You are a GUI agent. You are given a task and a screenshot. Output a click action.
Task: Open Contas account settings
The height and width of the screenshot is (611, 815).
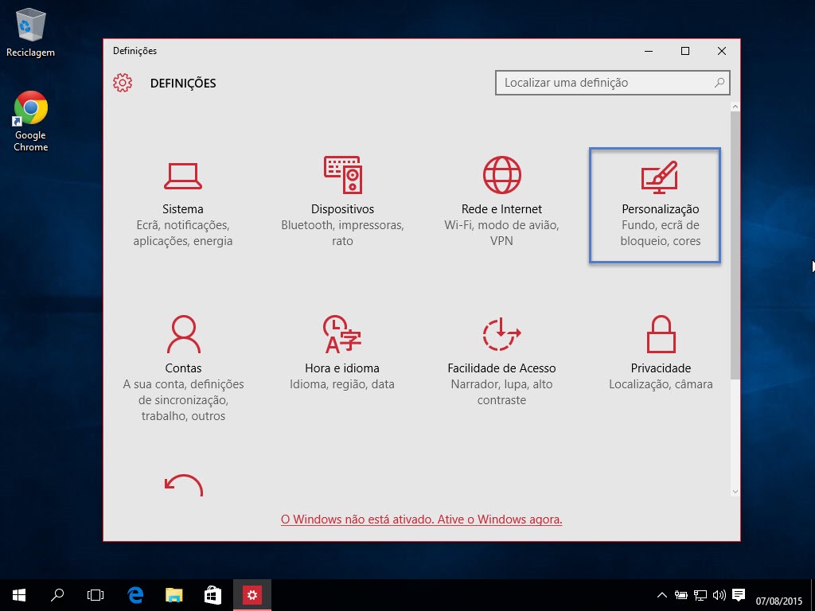[x=183, y=364]
